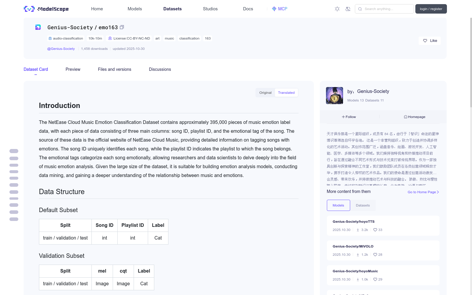Viewport: 472px width, 295px height.
Task: Click the ModelScope logo
Action: click(x=46, y=9)
